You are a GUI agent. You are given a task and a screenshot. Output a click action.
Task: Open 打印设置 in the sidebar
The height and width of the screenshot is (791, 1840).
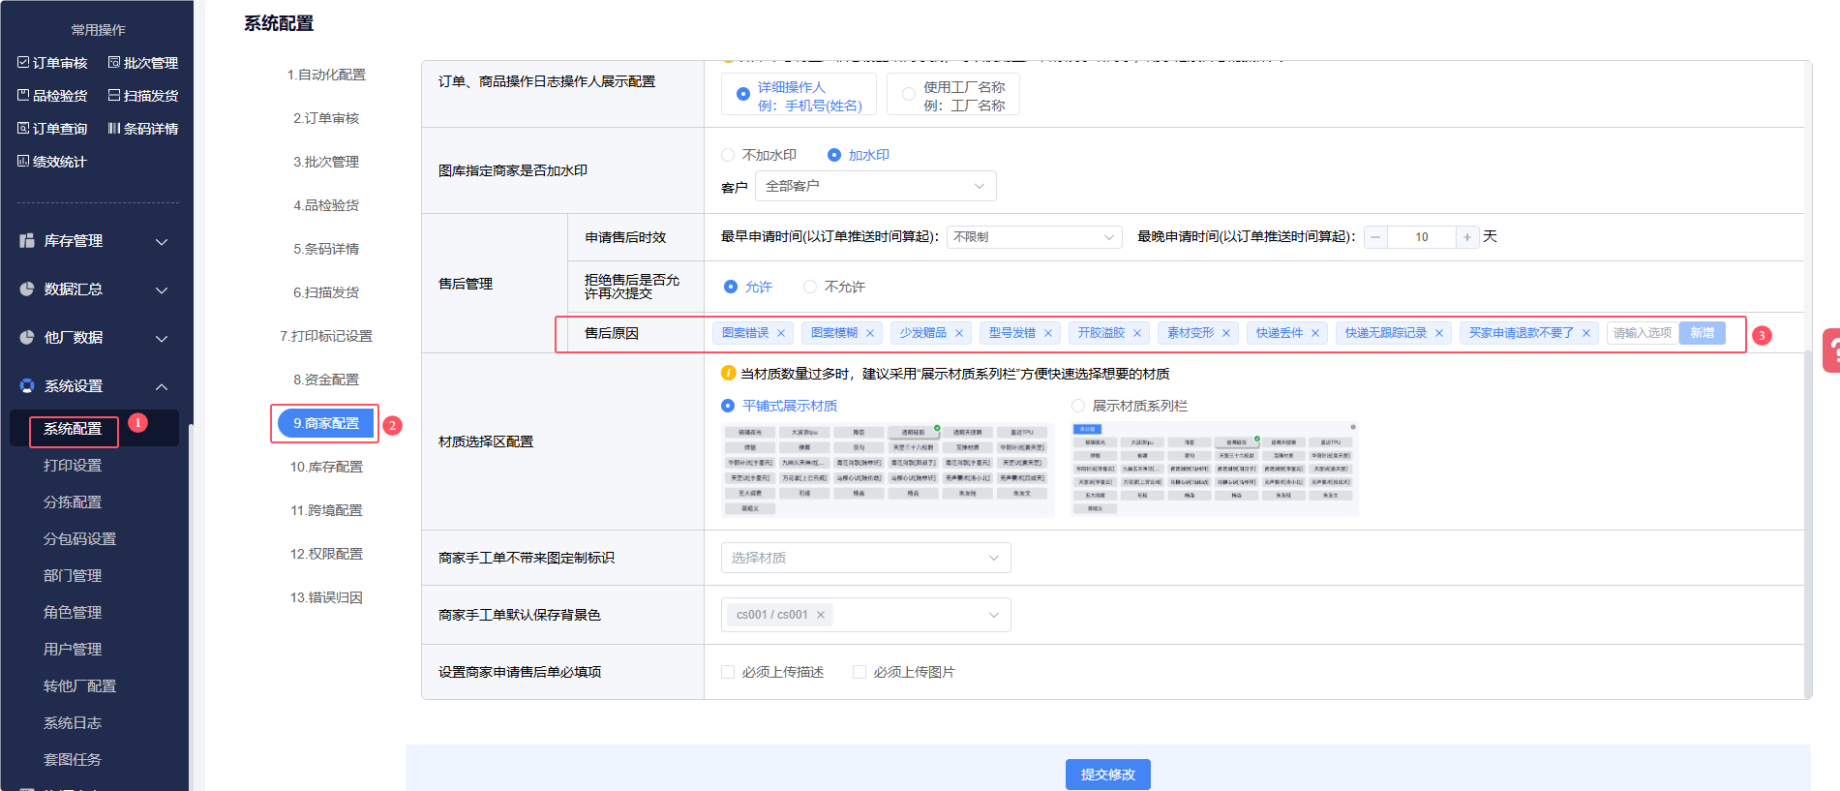(73, 466)
